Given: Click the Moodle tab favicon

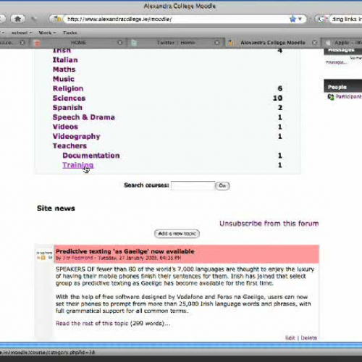Looking at the screenshot, I should point(231,43).
